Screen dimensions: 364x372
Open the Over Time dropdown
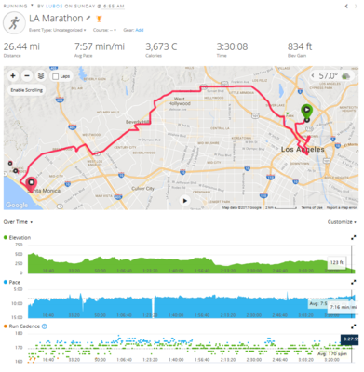pyautogui.click(x=18, y=222)
